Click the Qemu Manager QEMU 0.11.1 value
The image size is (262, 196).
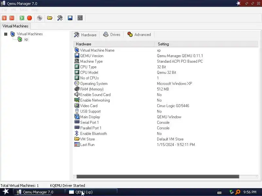tap(180, 56)
